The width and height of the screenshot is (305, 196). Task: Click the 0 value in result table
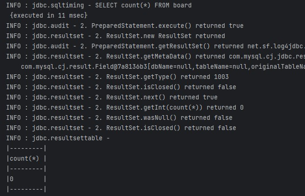[12, 179]
